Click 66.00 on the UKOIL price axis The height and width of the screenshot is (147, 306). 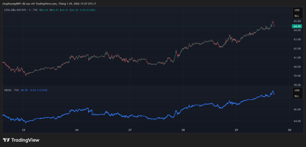(x=297, y=110)
